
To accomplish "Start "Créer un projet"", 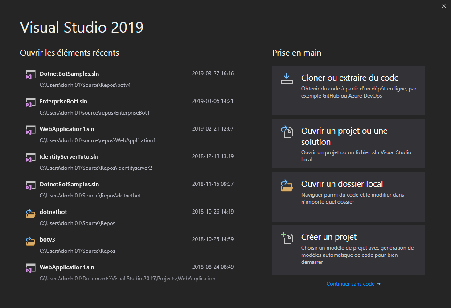I will (348, 250).
